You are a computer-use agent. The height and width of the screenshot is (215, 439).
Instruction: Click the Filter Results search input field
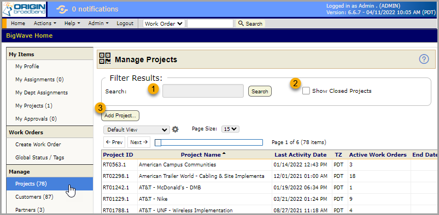[x=203, y=91]
